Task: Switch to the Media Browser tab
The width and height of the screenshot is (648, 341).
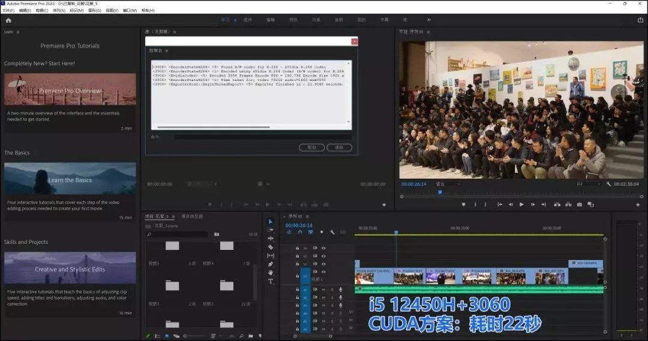Action: click(192, 216)
